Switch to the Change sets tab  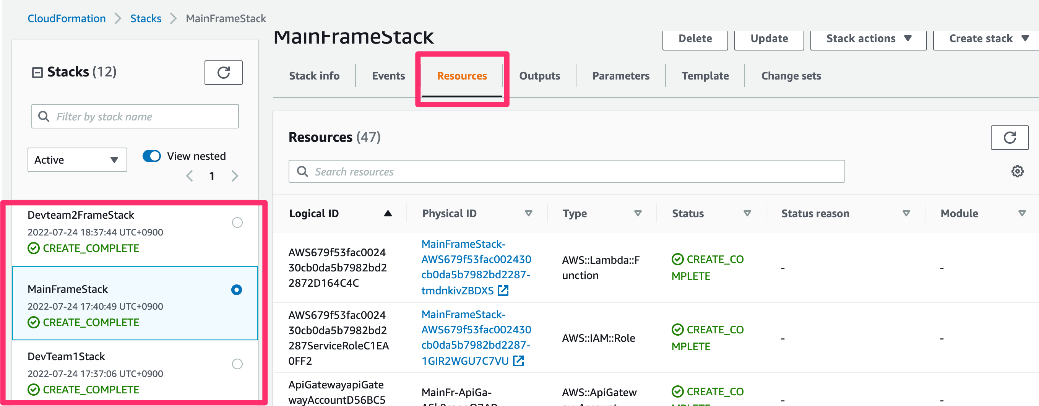(x=791, y=76)
